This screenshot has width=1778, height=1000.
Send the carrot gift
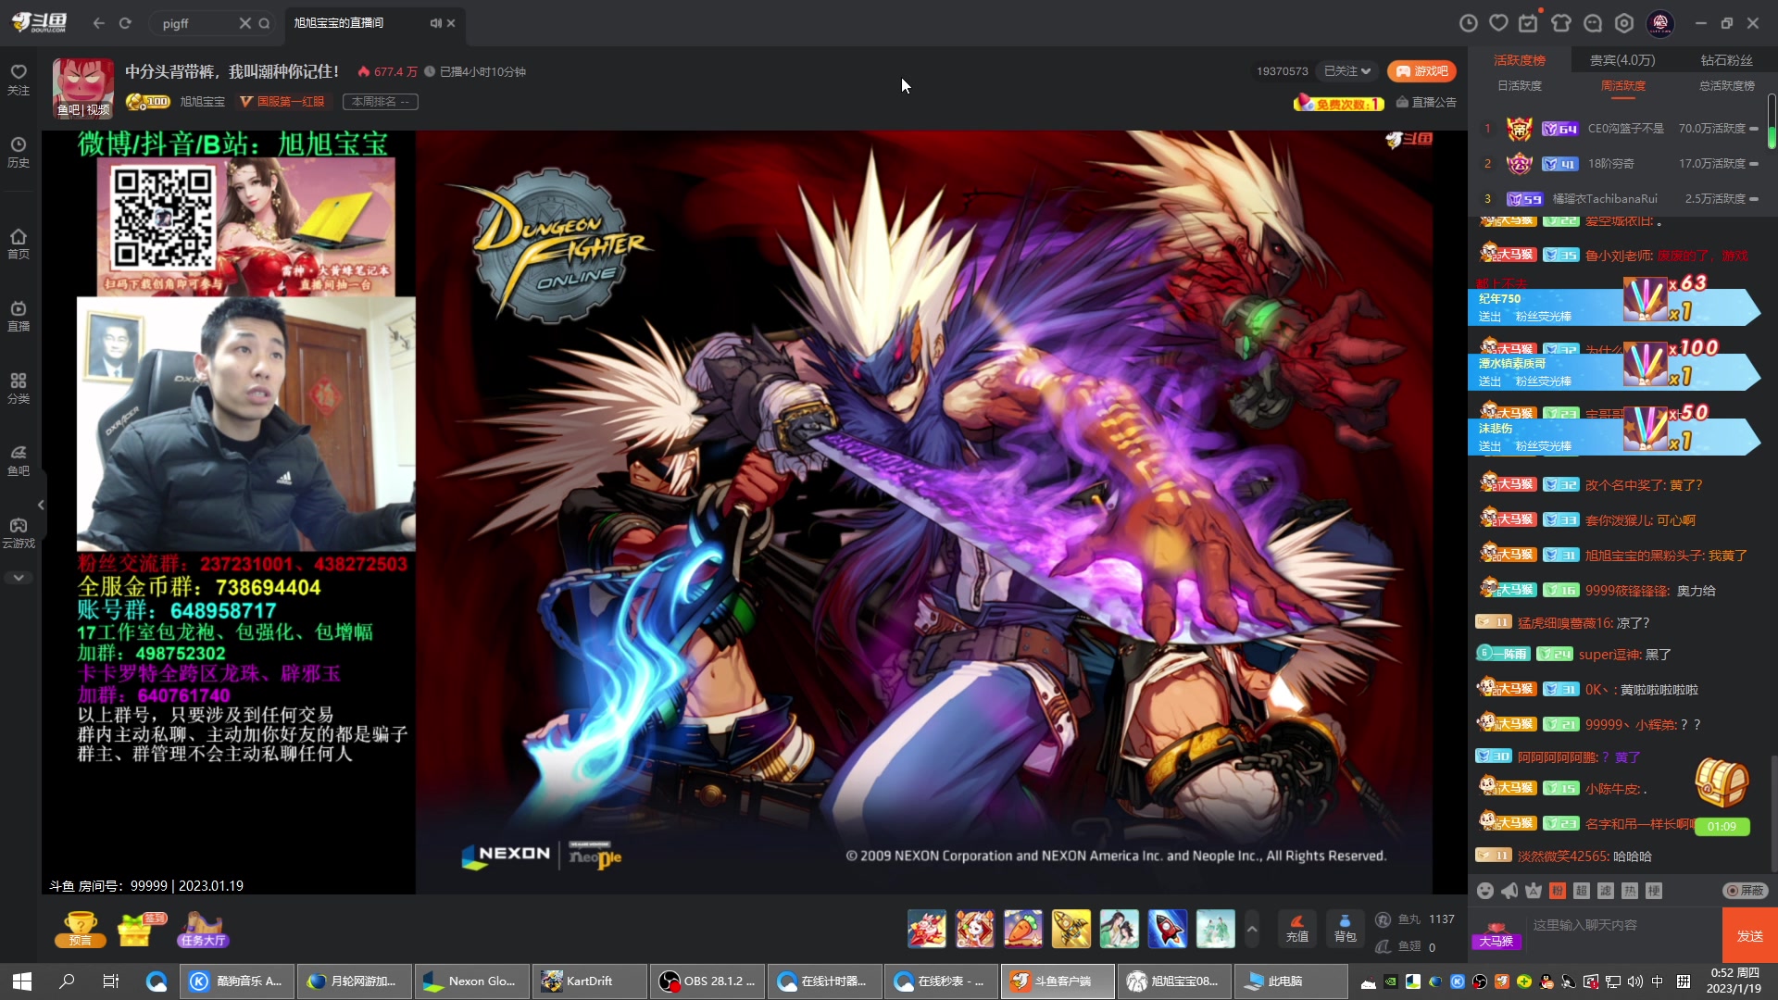(1023, 929)
